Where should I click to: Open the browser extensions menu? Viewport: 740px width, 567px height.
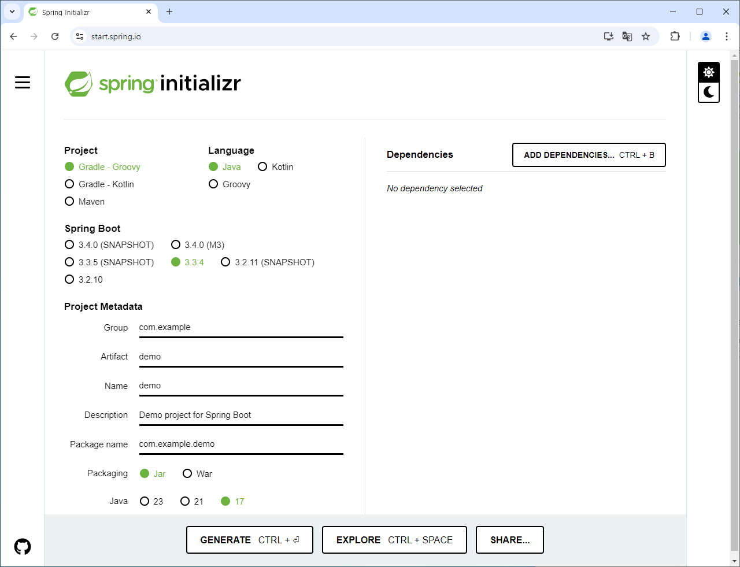coord(675,36)
